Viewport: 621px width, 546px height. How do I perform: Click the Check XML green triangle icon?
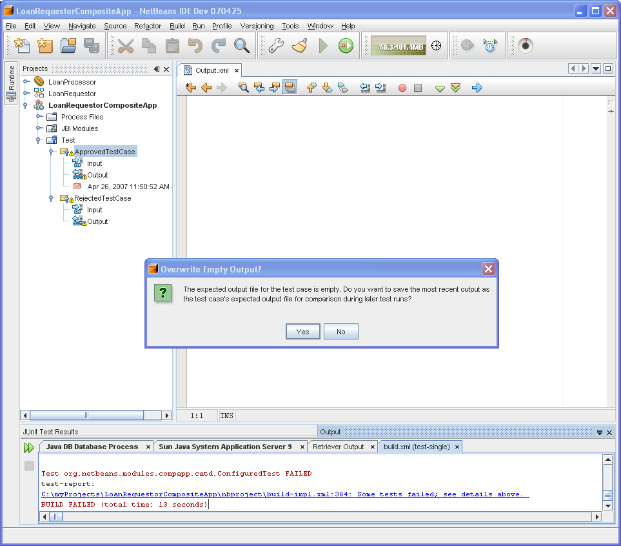tap(440, 88)
